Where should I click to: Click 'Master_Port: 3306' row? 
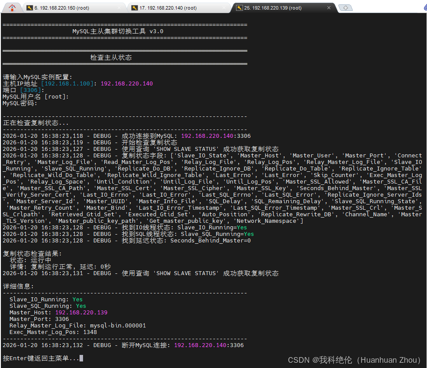39,319
